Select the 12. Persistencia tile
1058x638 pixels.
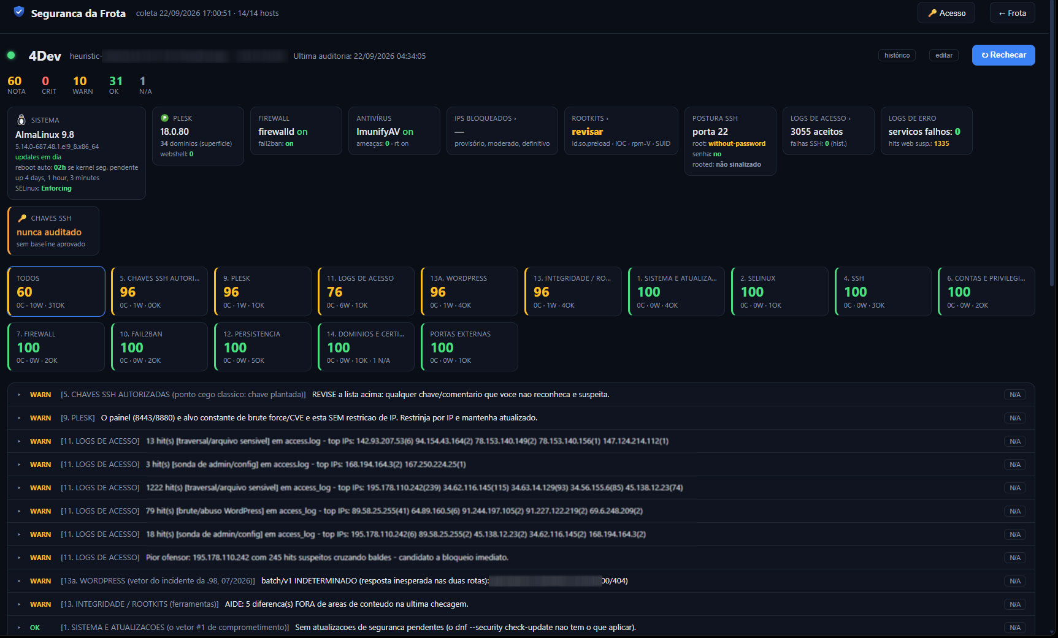click(263, 347)
